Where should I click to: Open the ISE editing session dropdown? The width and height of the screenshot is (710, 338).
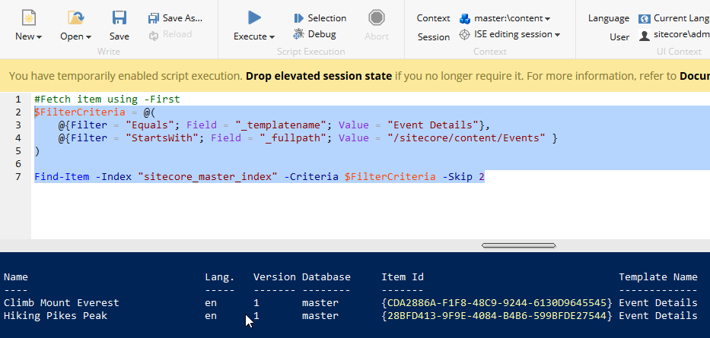[510, 34]
